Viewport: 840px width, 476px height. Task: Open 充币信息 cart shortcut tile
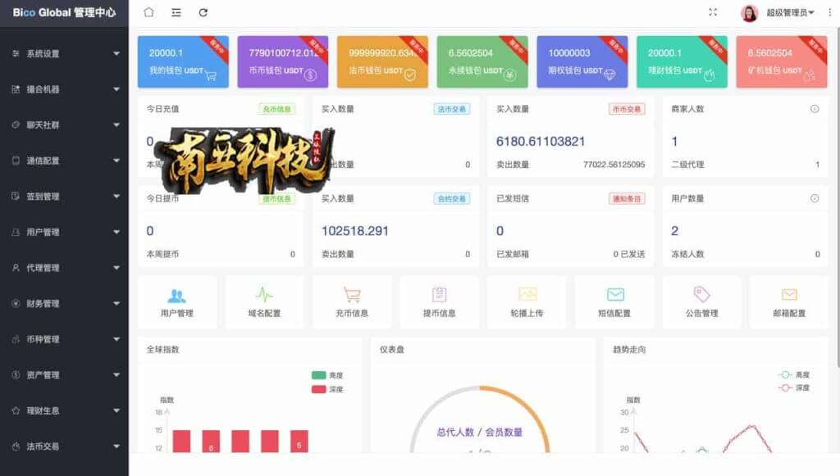click(x=352, y=301)
